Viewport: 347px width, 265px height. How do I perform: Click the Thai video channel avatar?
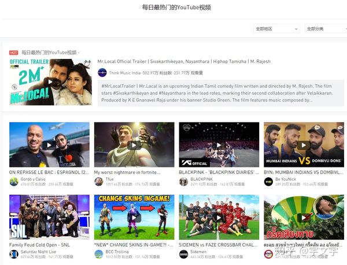268,254
